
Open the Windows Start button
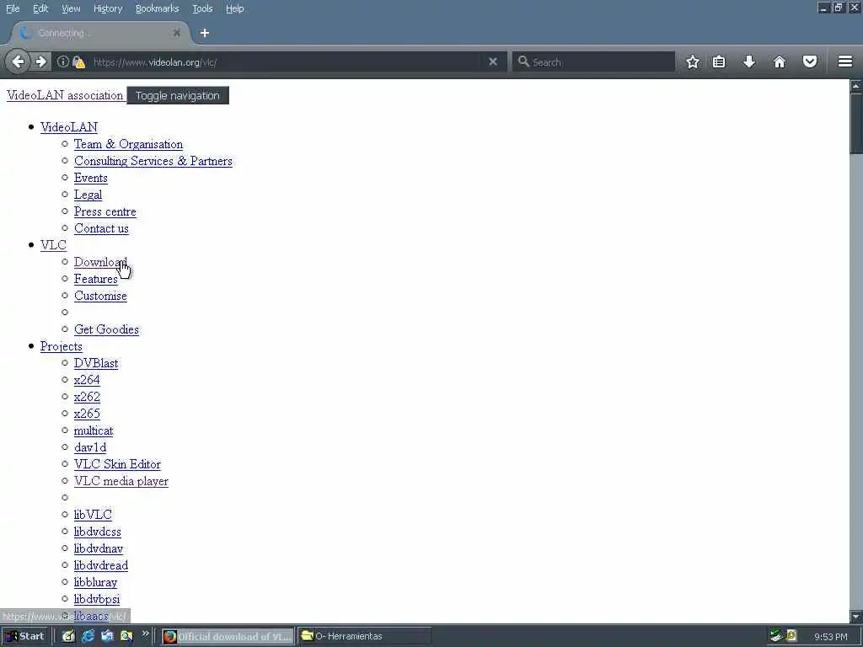click(x=24, y=637)
